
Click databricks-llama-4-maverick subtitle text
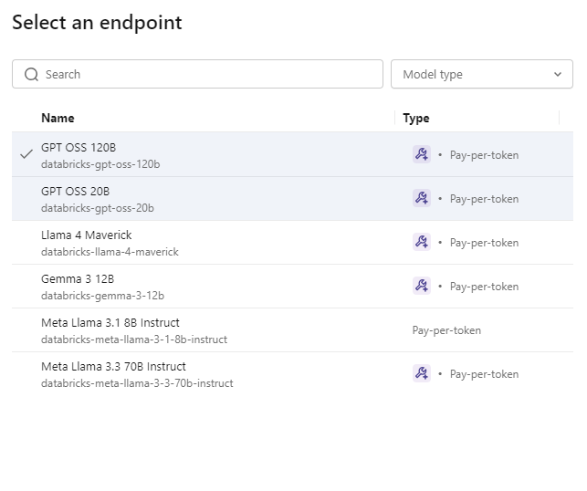pos(110,252)
